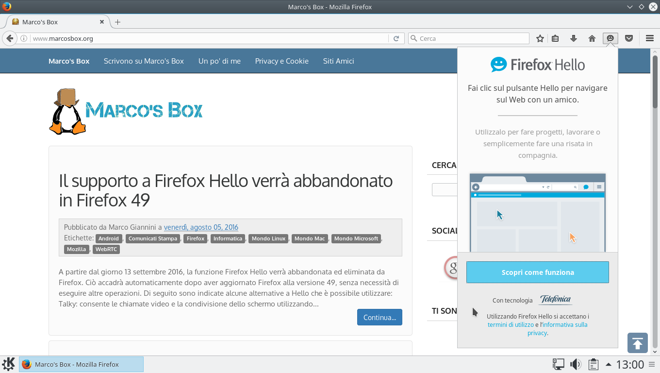Select the WebRTC tag label
Viewport: 660px width, 373px height.
pos(106,249)
